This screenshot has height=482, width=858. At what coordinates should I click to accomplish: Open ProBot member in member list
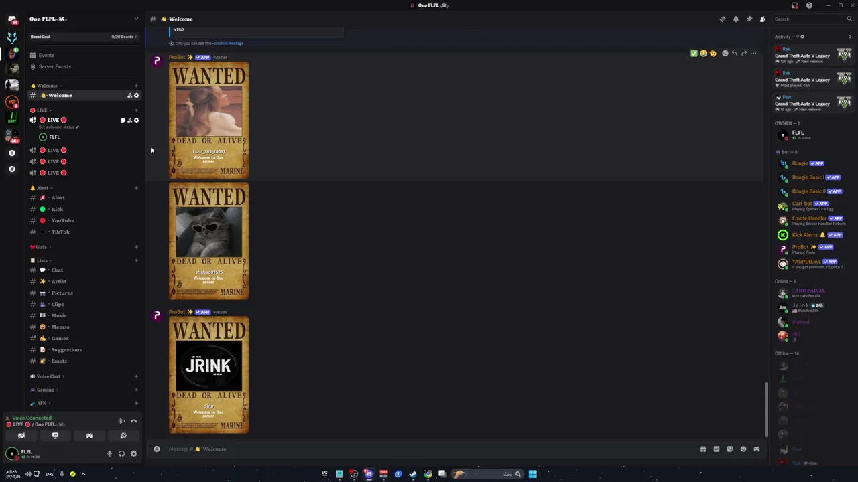[x=813, y=249]
